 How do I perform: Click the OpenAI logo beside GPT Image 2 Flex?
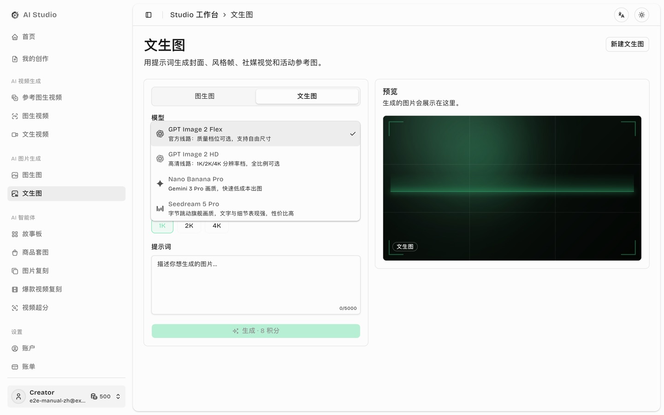pyautogui.click(x=160, y=134)
